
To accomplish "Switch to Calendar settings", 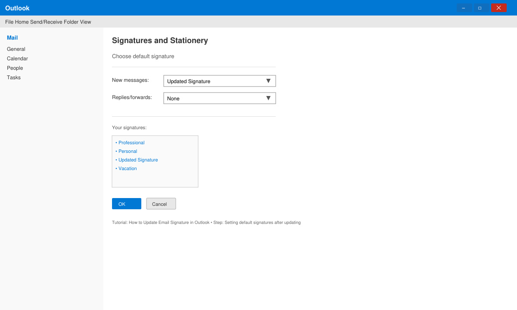I will click(17, 59).
